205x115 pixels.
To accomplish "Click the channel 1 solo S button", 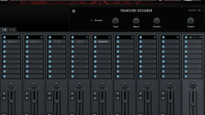I will point(4,98).
